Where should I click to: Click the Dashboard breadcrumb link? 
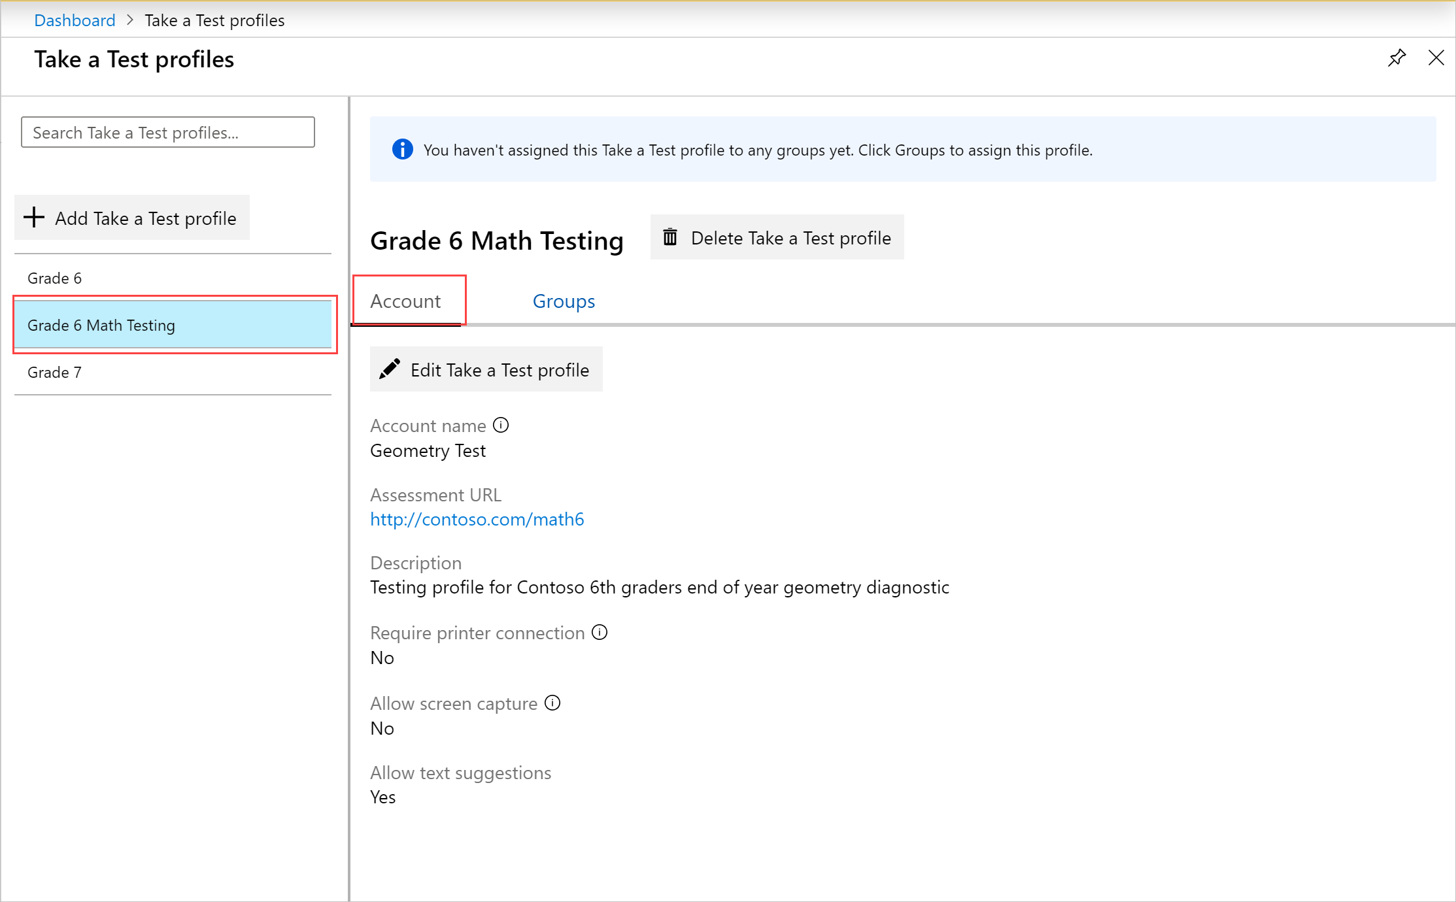(75, 20)
